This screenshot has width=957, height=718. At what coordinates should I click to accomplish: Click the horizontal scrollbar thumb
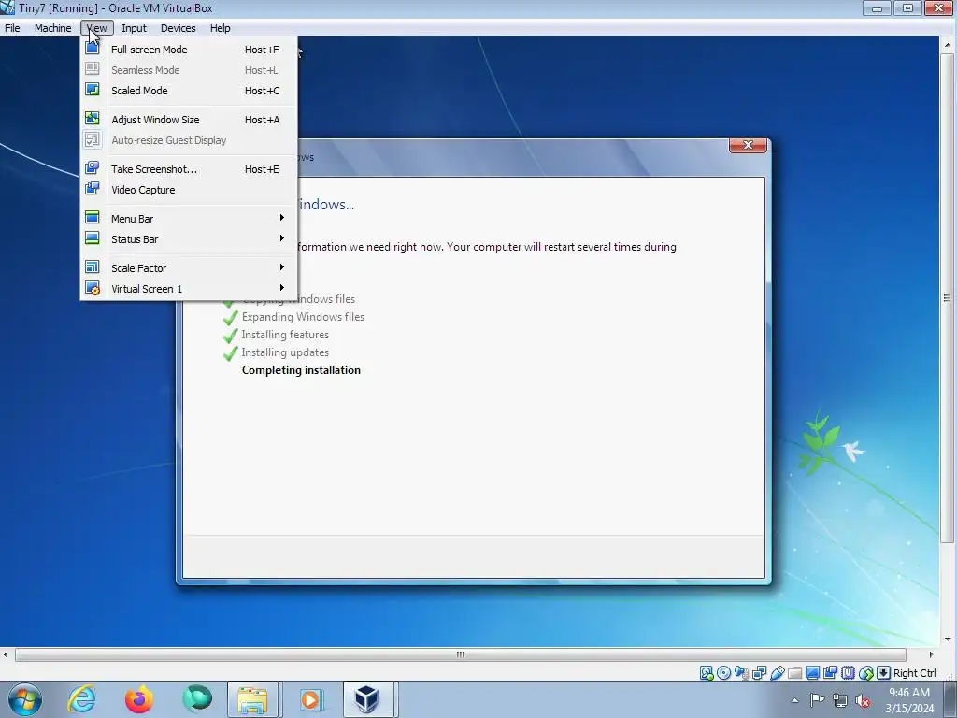click(461, 654)
